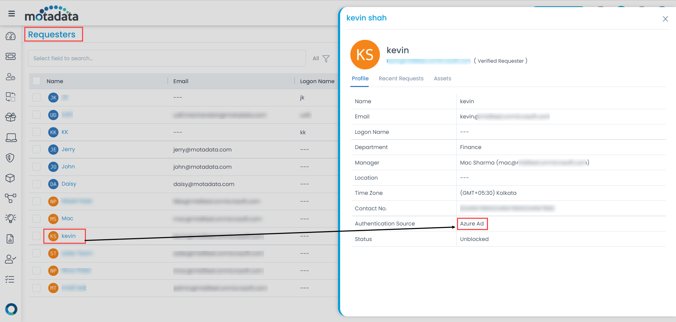
Task: Open the network topology icon in sidebar
Action: [11, 198]
